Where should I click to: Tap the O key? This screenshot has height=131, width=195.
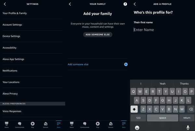coord(185,92)
